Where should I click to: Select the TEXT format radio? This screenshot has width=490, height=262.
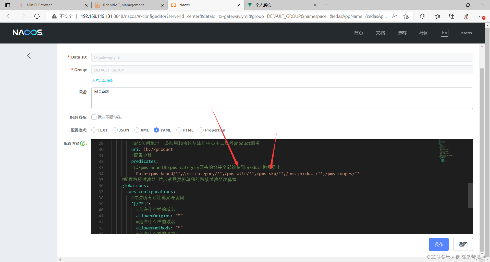[94, 130]
